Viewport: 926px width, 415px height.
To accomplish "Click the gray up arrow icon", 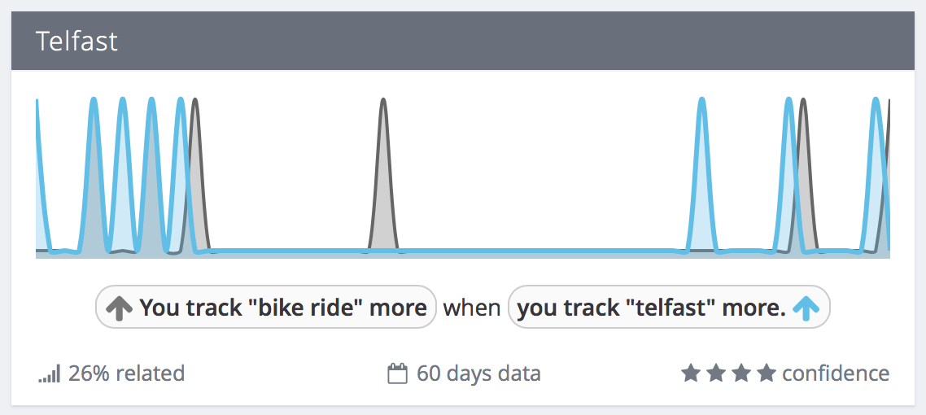I will 119,308.
